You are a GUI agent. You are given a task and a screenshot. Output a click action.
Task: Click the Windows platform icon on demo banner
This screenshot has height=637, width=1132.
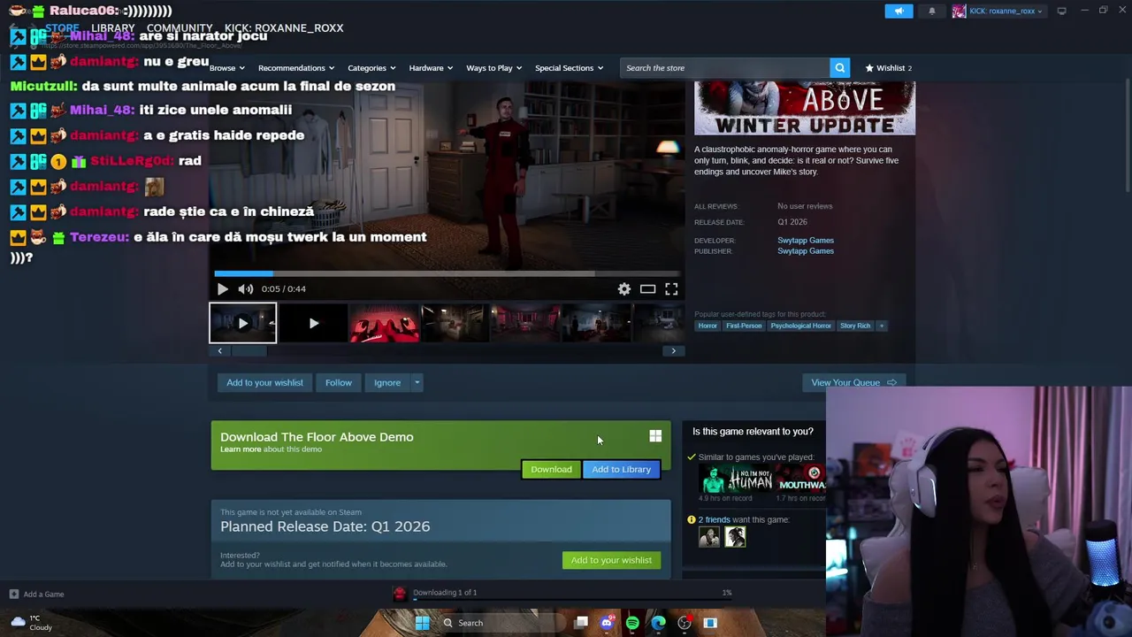pyautogui.click(x=655, y=436)
